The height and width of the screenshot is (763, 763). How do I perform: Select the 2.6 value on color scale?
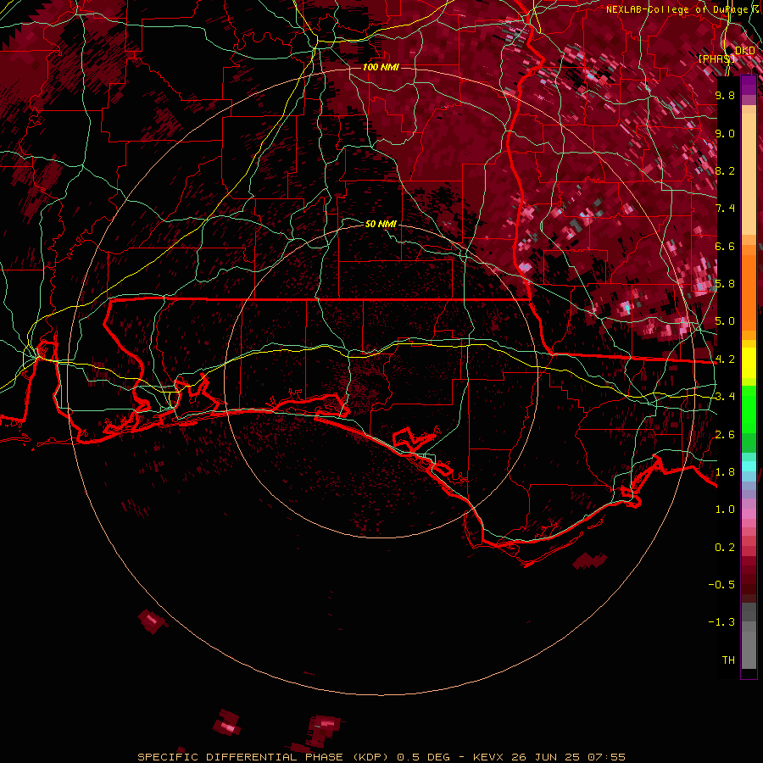coord(725,435)
